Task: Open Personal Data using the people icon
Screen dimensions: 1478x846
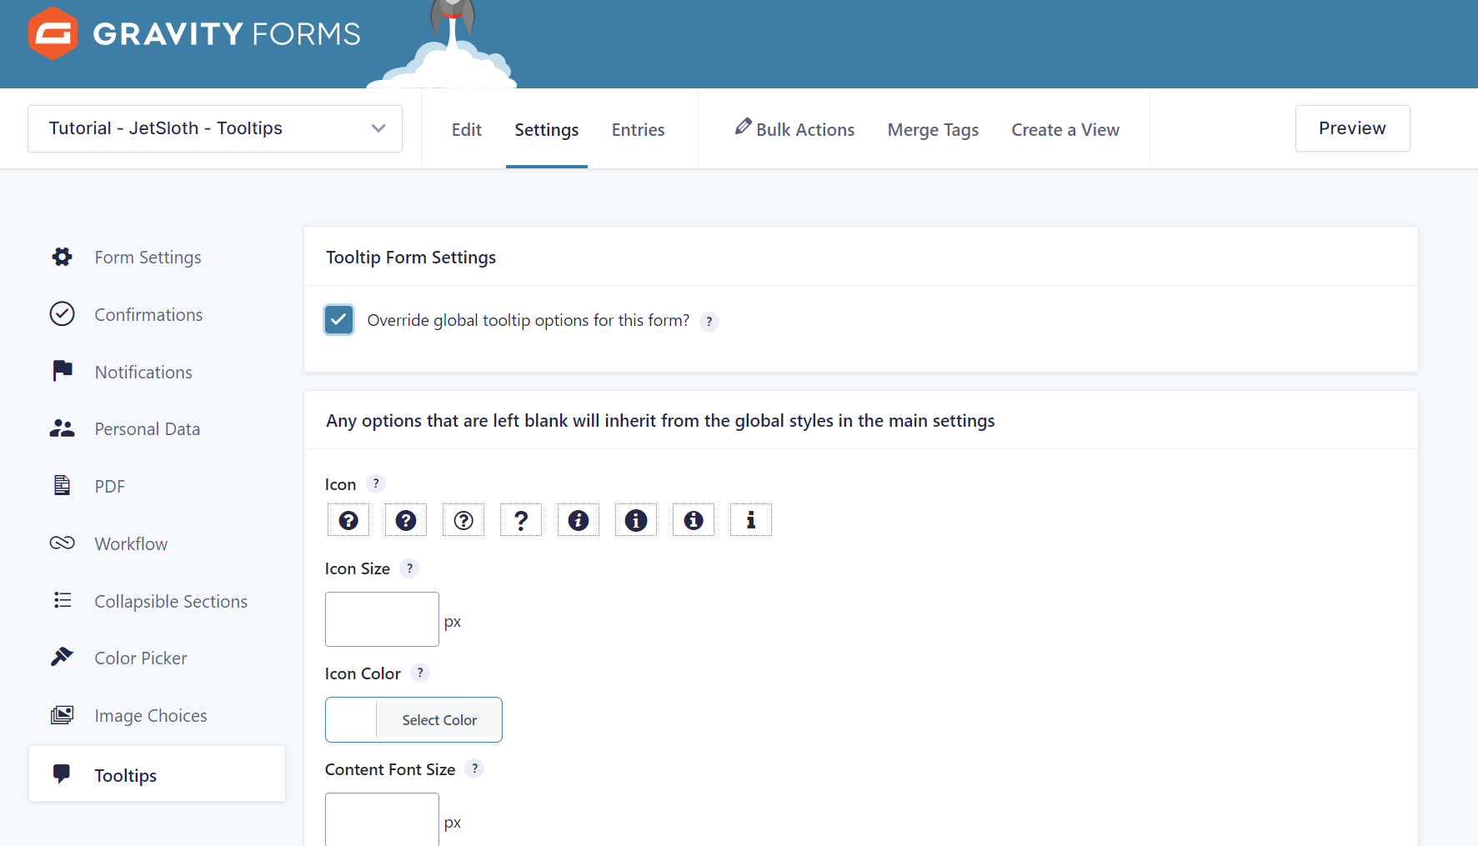Action: click(x=62, y=428)
